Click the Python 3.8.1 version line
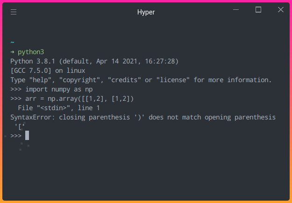 click(94, 61)
